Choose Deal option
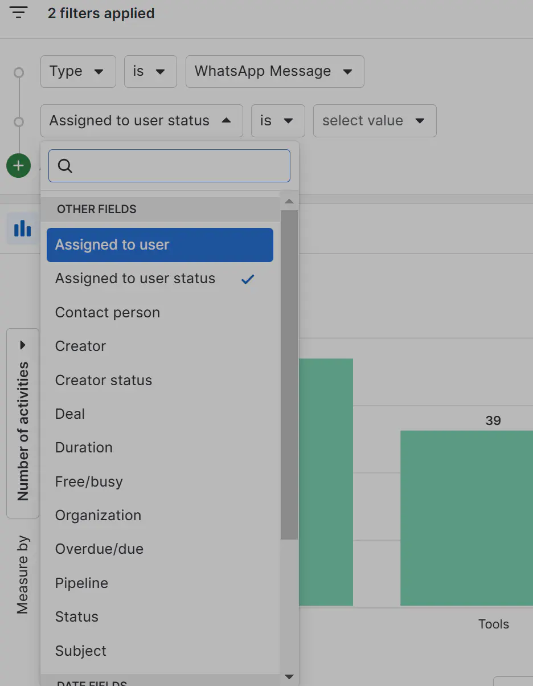533x686 pixels. [160, 414]
